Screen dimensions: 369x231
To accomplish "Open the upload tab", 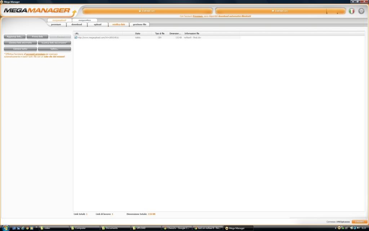I will (98, 25).
